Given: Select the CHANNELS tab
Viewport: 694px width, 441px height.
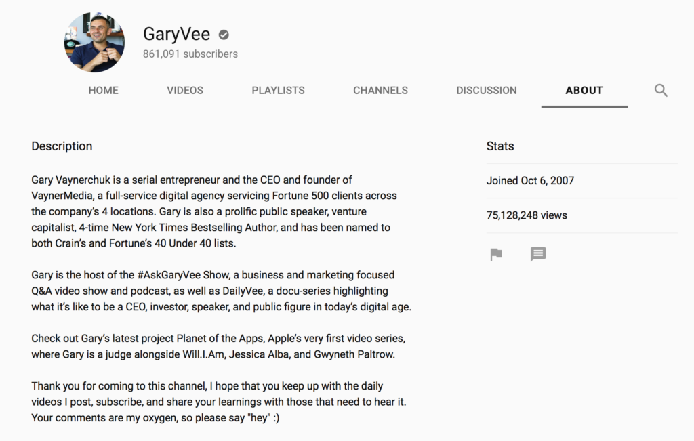Looking at the screenshot, I should 380,91.
